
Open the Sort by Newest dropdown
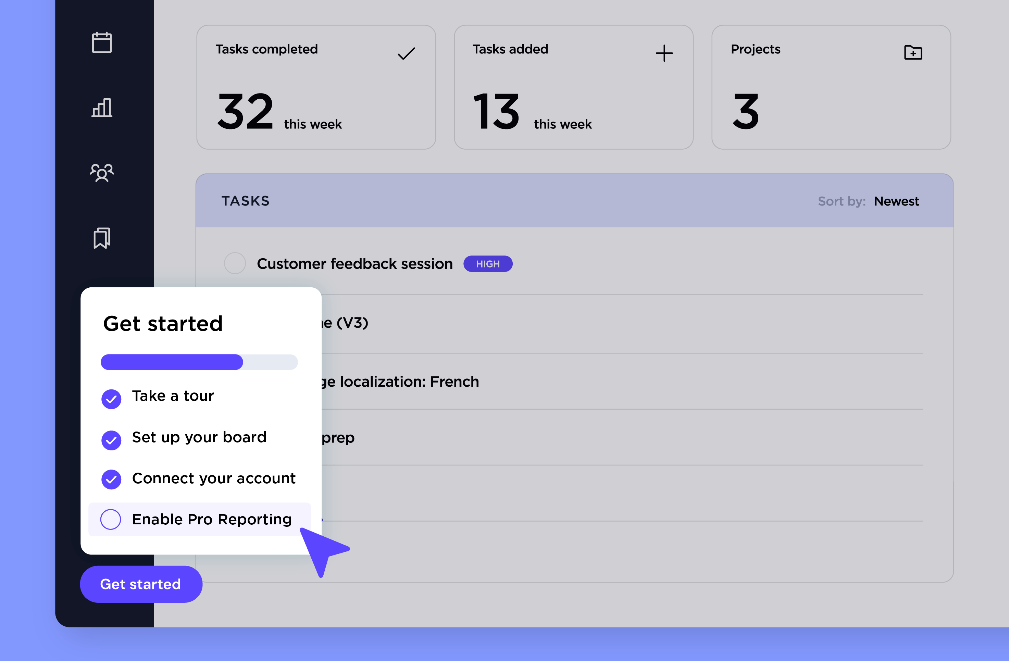tap(896, 201)
